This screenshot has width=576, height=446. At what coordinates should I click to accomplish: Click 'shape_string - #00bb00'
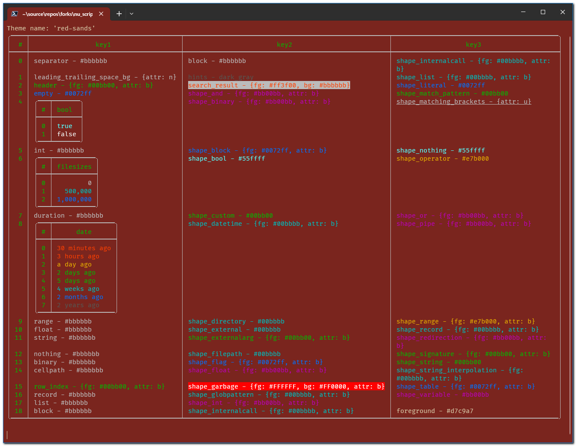[x=439, y=362]
